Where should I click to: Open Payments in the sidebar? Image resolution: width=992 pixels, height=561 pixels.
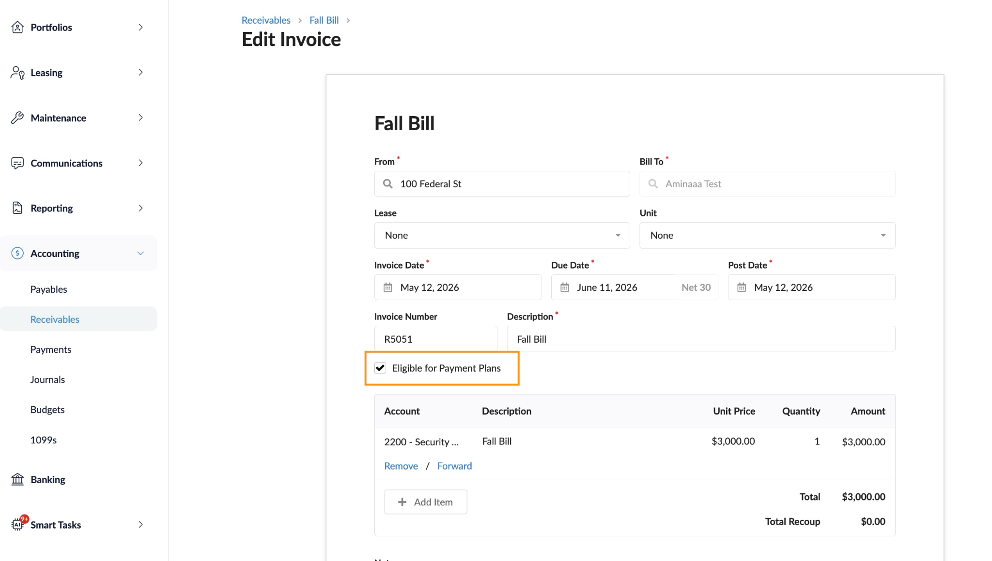pos(50,349)
